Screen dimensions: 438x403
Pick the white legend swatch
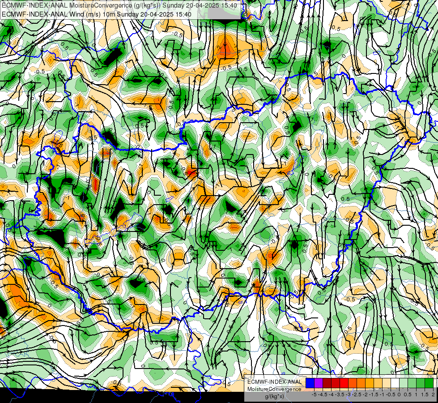tap(395, 383)
